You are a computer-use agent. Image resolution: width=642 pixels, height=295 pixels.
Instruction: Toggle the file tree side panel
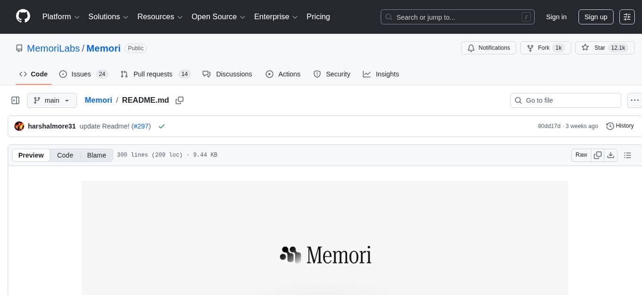coord(15,100)
